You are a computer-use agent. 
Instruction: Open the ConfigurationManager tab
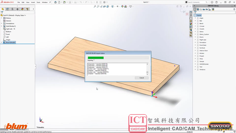[13, 9]
